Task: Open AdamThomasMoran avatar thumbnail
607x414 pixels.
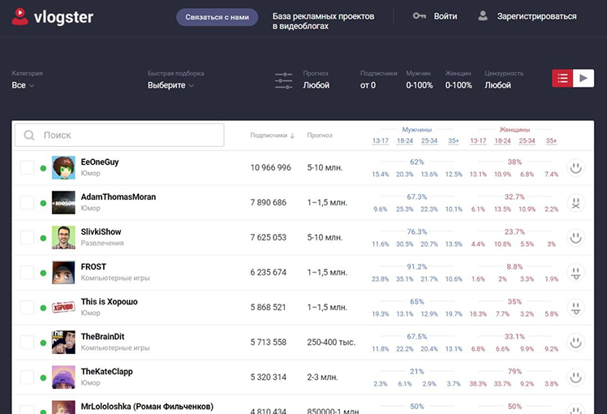Action: tap(63, 203)
